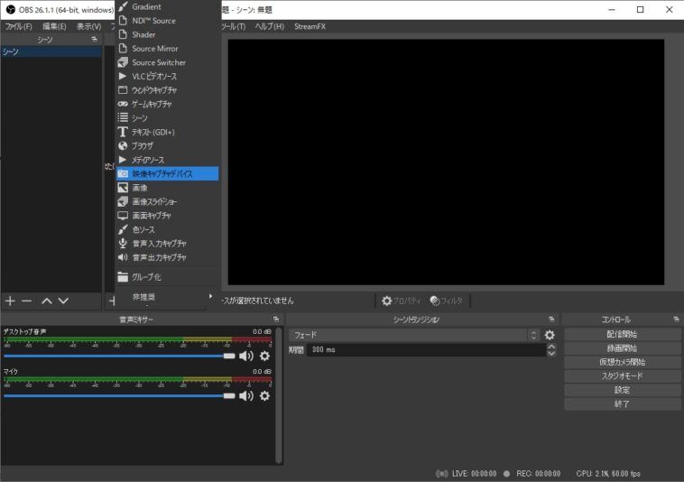
Task: Open source properties (プロパティ)
Action: click(401, 301)
